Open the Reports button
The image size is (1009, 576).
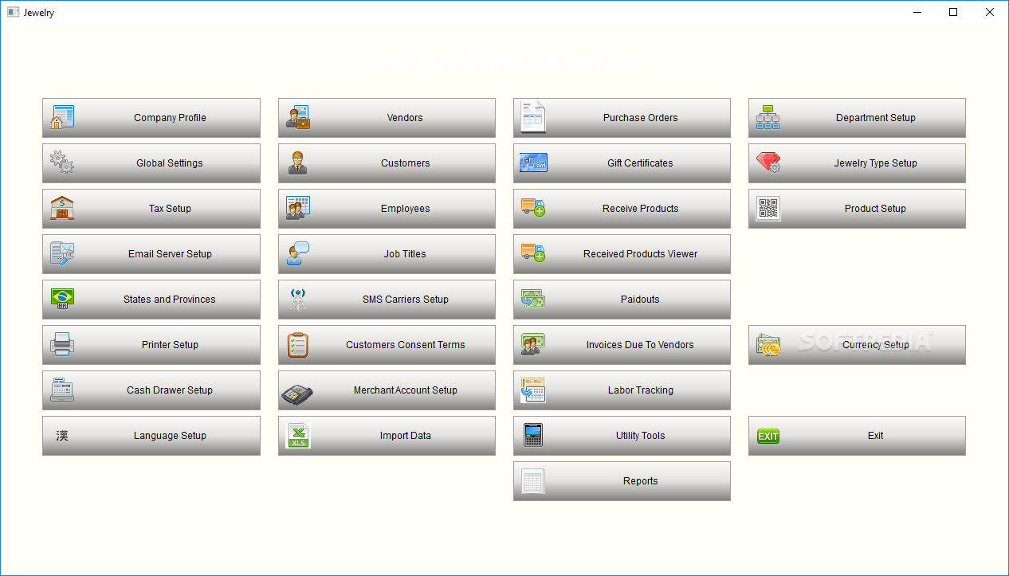tap(622, 481)
